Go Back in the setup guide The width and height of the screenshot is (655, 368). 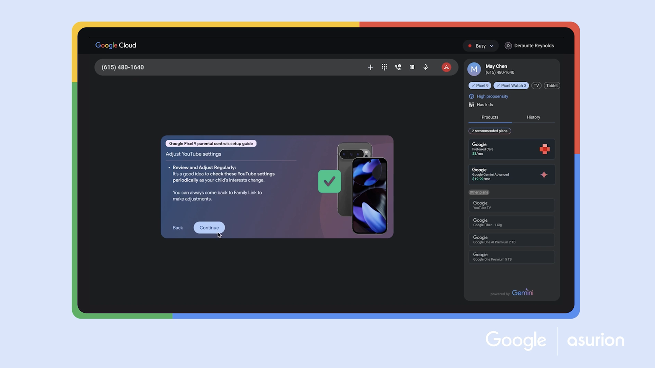point(178,228)
